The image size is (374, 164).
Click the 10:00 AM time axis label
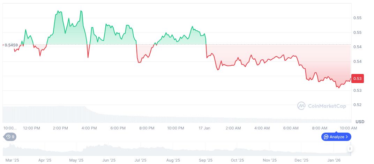click(348, 128)
